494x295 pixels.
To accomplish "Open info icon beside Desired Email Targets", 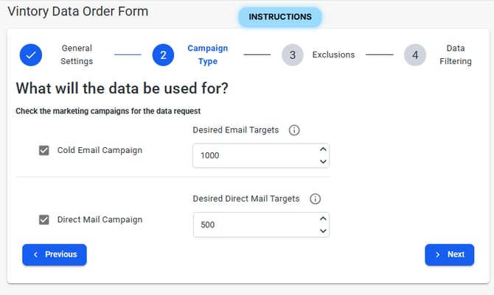I will coord(294,130).
